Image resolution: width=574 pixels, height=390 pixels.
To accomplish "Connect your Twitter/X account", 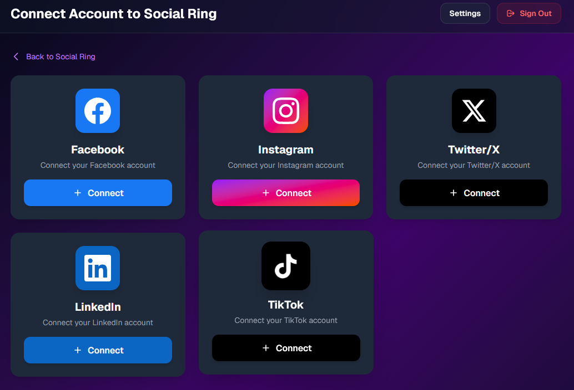I will (474, 193).
